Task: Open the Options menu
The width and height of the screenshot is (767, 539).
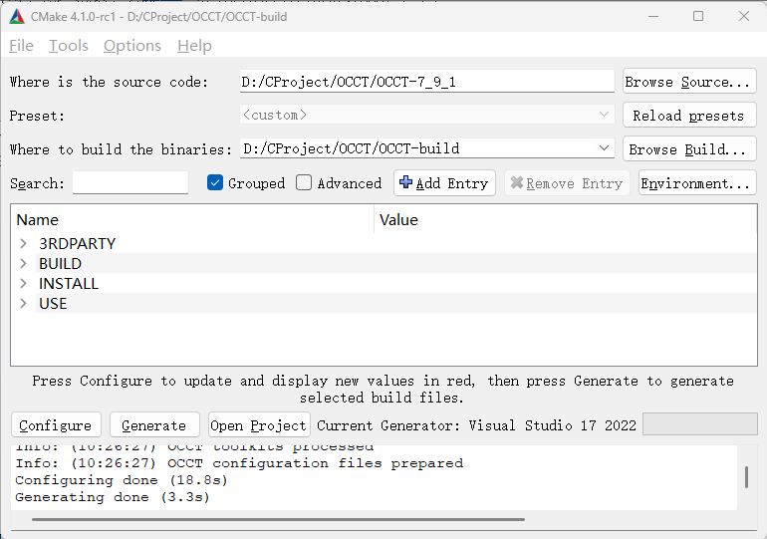Action: (x=132, y=46)
